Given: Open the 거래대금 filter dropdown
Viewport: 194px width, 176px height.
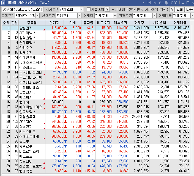Looking at the screenshot, I should pyautogui.click(x=192, y=16).
